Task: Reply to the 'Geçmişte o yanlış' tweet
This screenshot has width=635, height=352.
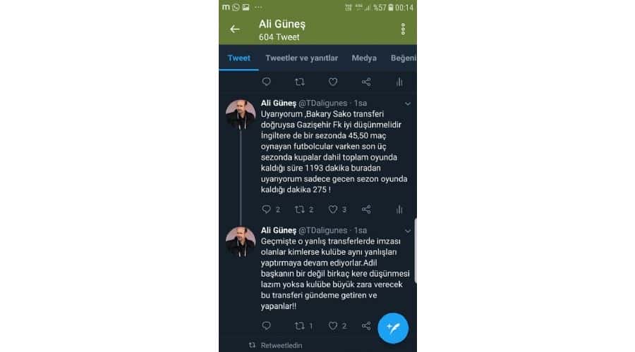Action: 267,326
